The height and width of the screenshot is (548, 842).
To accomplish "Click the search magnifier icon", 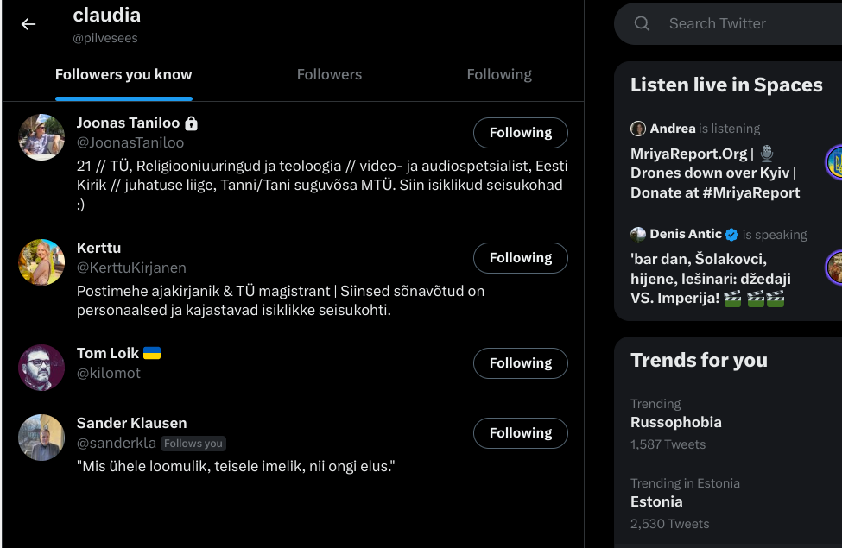I will [x=642, y=24].
